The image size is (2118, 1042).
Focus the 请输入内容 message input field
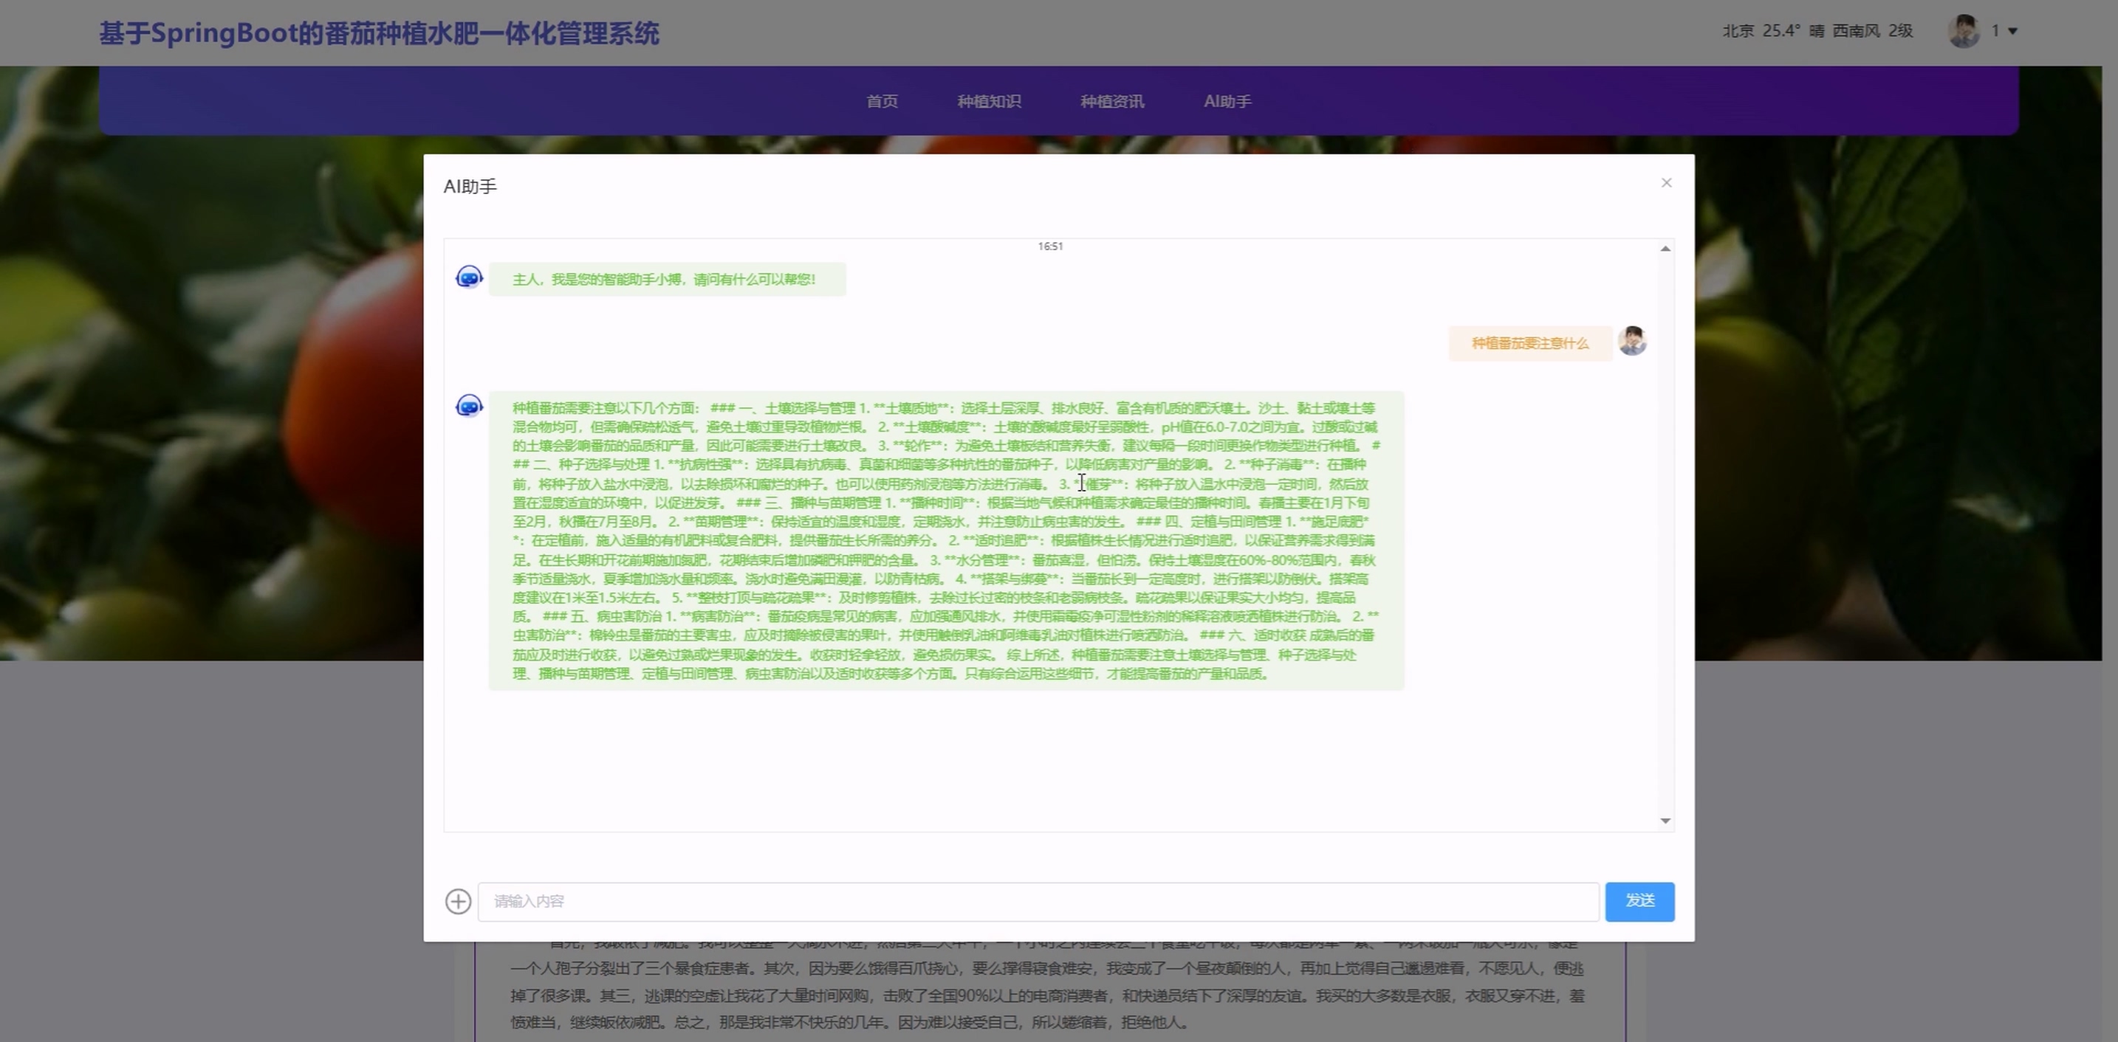1038,902
